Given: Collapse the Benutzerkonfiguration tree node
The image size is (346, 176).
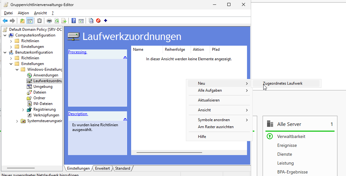Looking at the screenshot, I should pyautogui.click(x=5, y=52).
